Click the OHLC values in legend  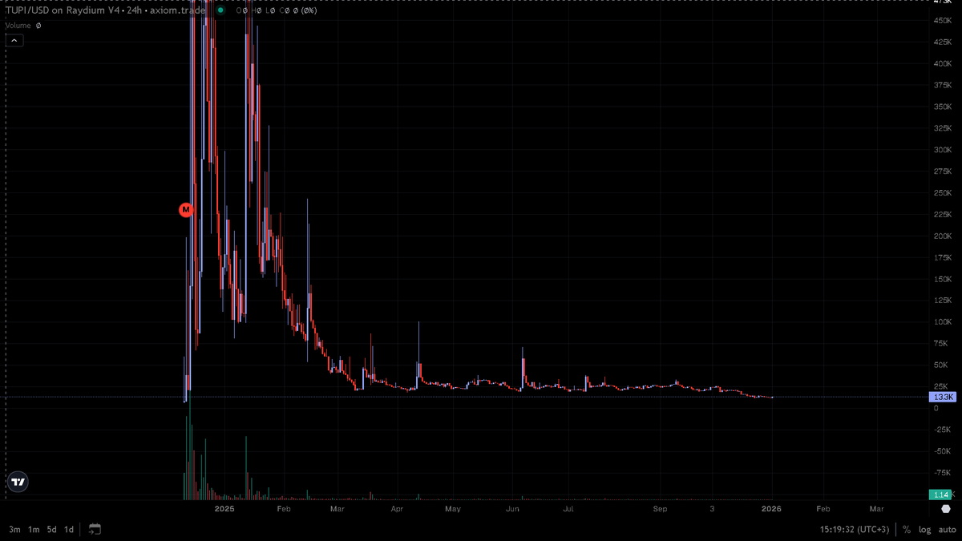coord(275,10)
